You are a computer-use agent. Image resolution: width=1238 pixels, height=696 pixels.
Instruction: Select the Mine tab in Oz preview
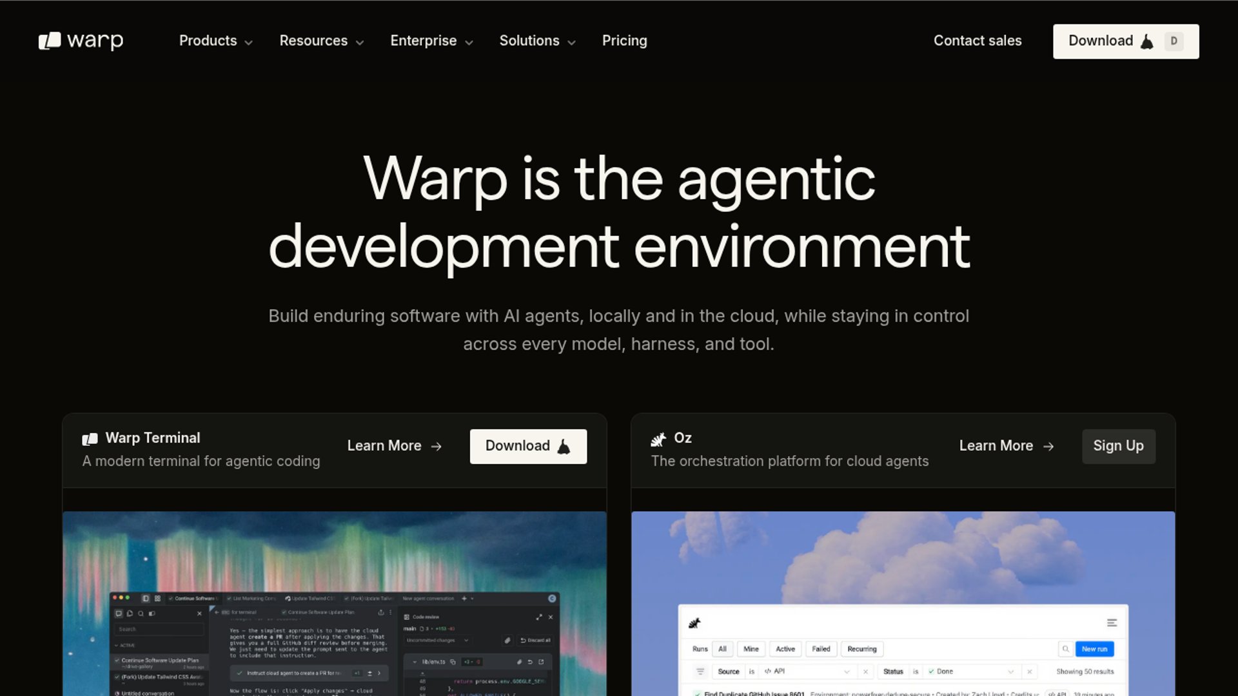pyautogui.click(x=751, y=649)
